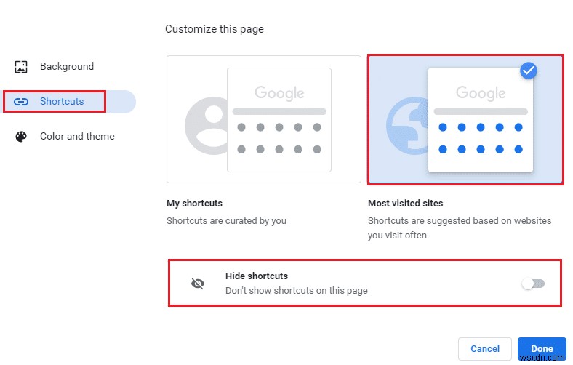Select the Most visited sites option card
The image size is (573, 365).
click(x=465, y=119)
